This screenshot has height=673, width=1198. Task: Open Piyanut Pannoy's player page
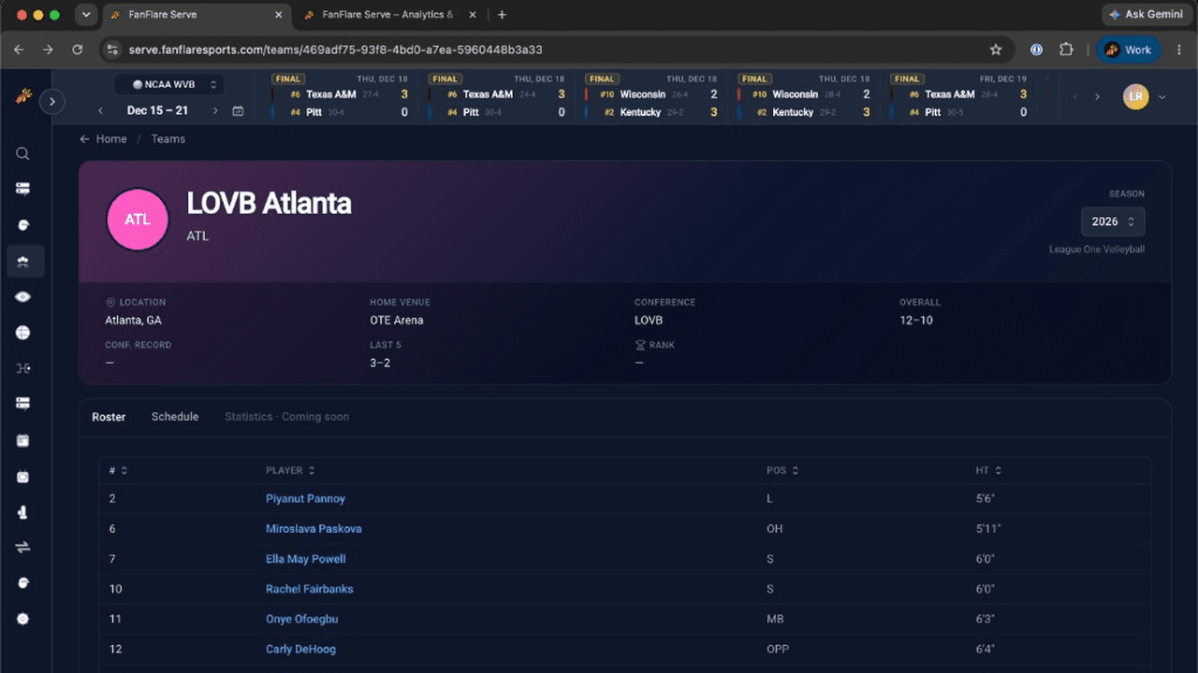coord(305,499)
